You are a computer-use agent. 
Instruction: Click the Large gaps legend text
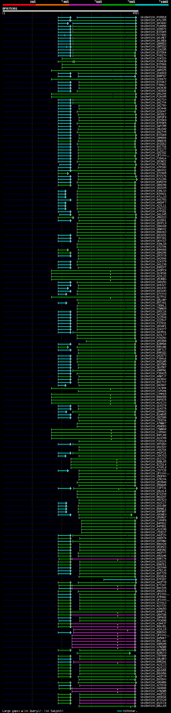click(x=33, y=711)
